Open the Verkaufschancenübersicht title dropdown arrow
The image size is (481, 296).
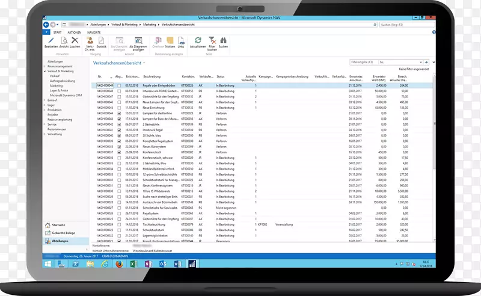tap(144, 63)
